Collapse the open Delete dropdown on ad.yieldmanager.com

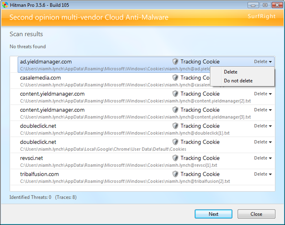263,62
